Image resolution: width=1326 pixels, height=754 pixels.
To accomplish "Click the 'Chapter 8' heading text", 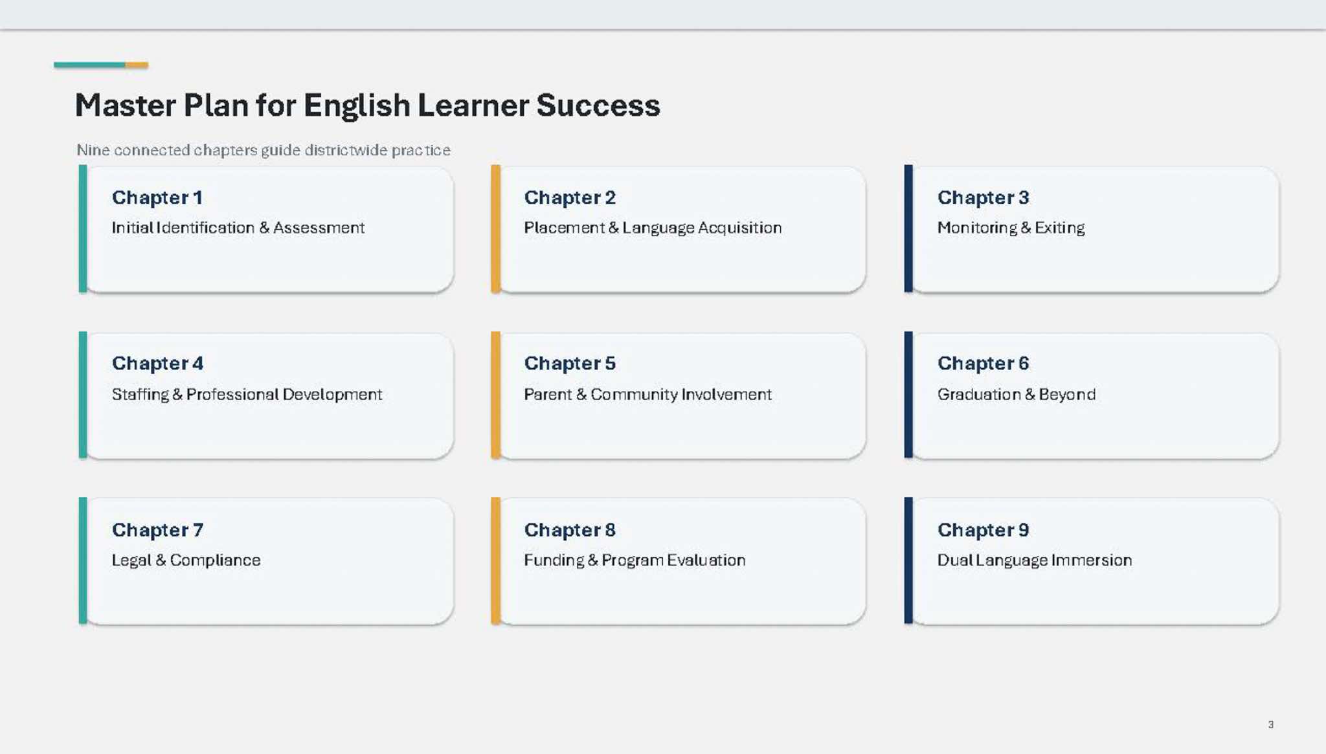I will [570, 530].
